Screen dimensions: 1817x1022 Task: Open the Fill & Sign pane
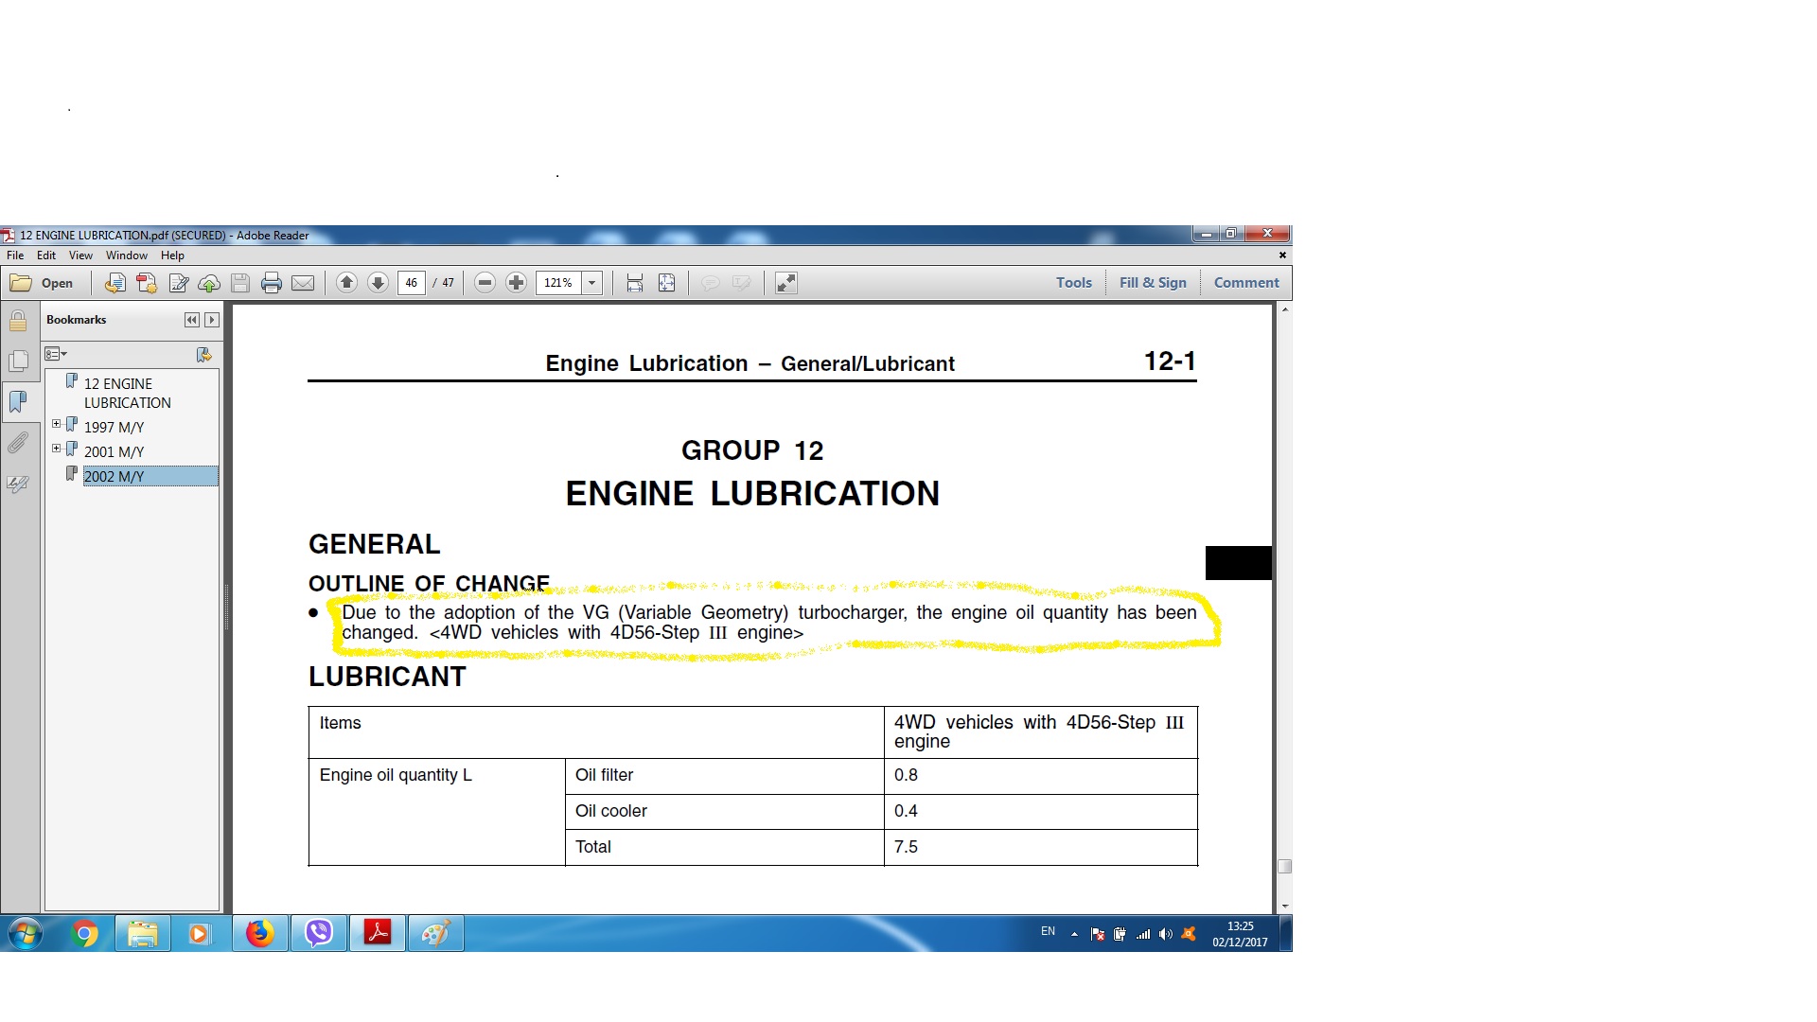point(1152,283)
